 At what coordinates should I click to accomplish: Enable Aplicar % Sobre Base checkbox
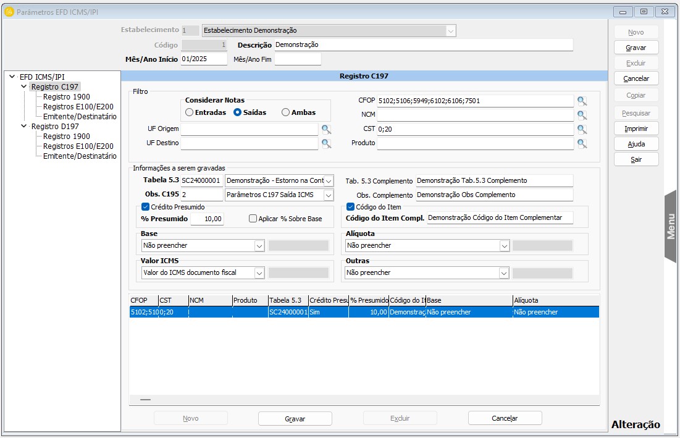click(253, 219)
